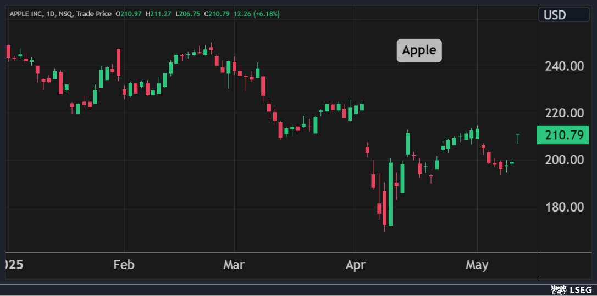Click the Apple label tag

[419, 50]
